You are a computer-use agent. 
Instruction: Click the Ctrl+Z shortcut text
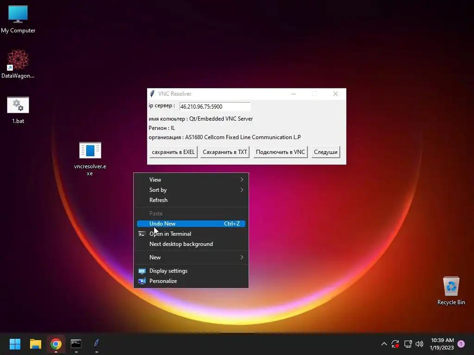[232, 224]
